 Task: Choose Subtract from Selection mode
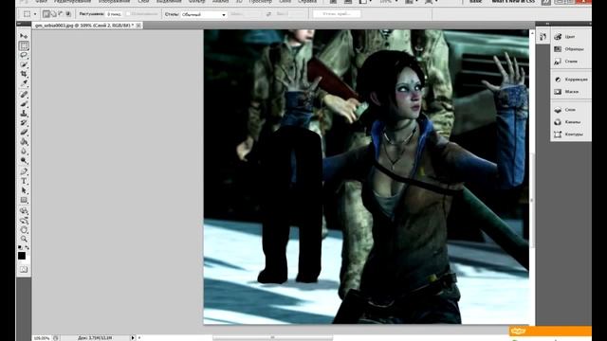[x=61, y=14]
